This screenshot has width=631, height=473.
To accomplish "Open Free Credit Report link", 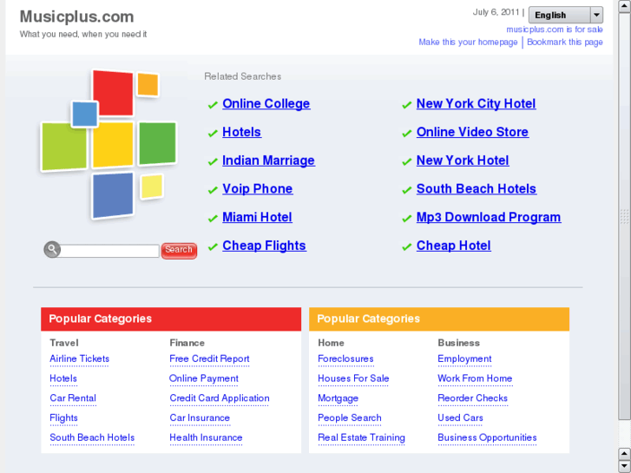I will tap(209, 358).
